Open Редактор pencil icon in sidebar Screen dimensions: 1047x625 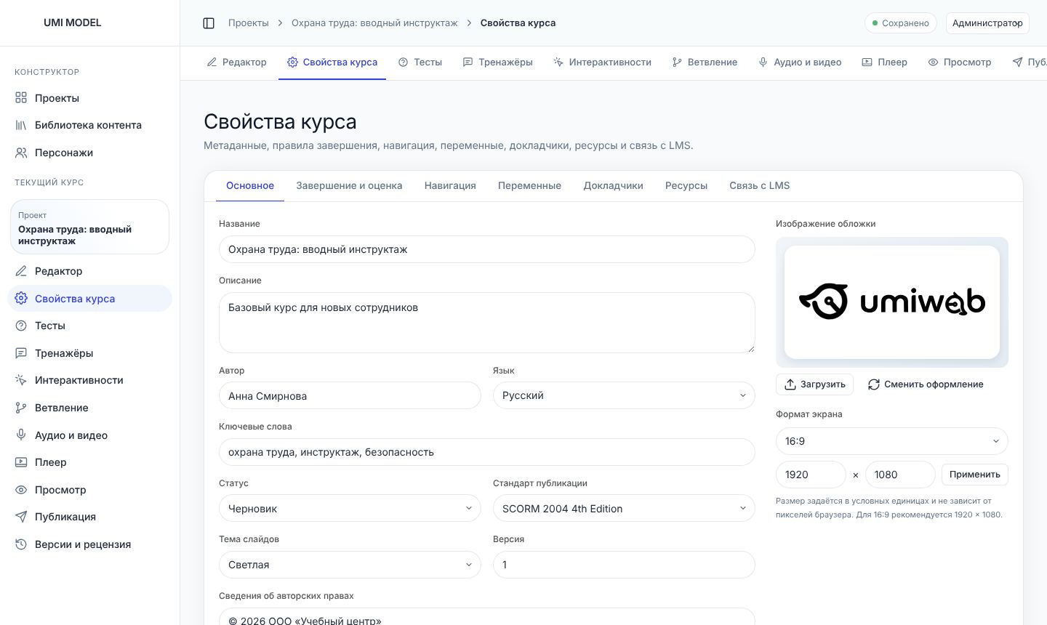[21, 271]
